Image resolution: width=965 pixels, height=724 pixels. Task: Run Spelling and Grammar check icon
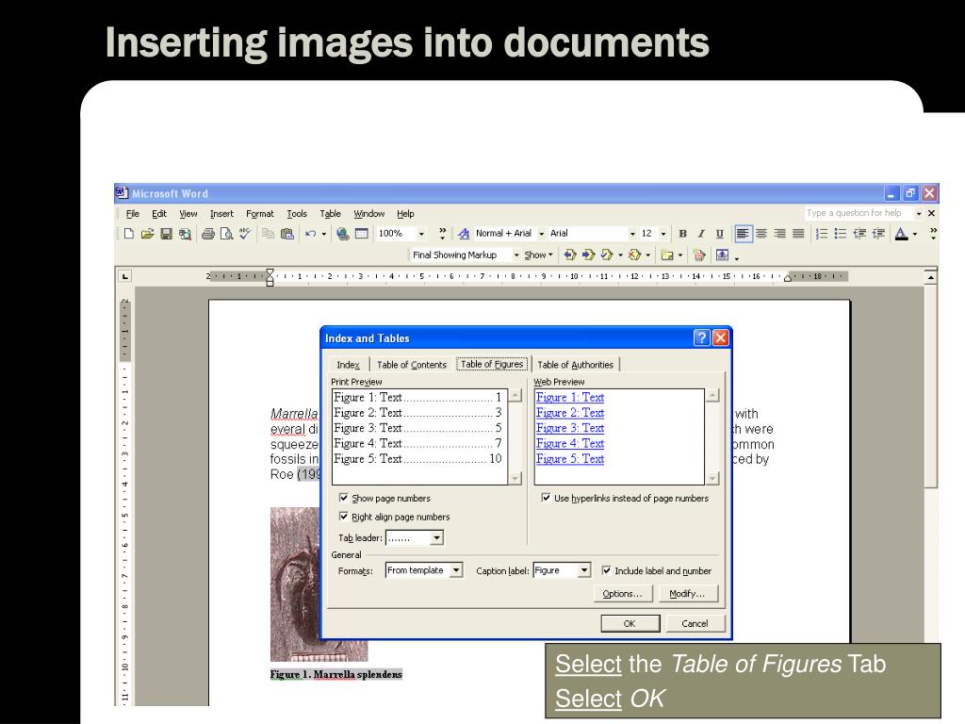click(245, 234)
